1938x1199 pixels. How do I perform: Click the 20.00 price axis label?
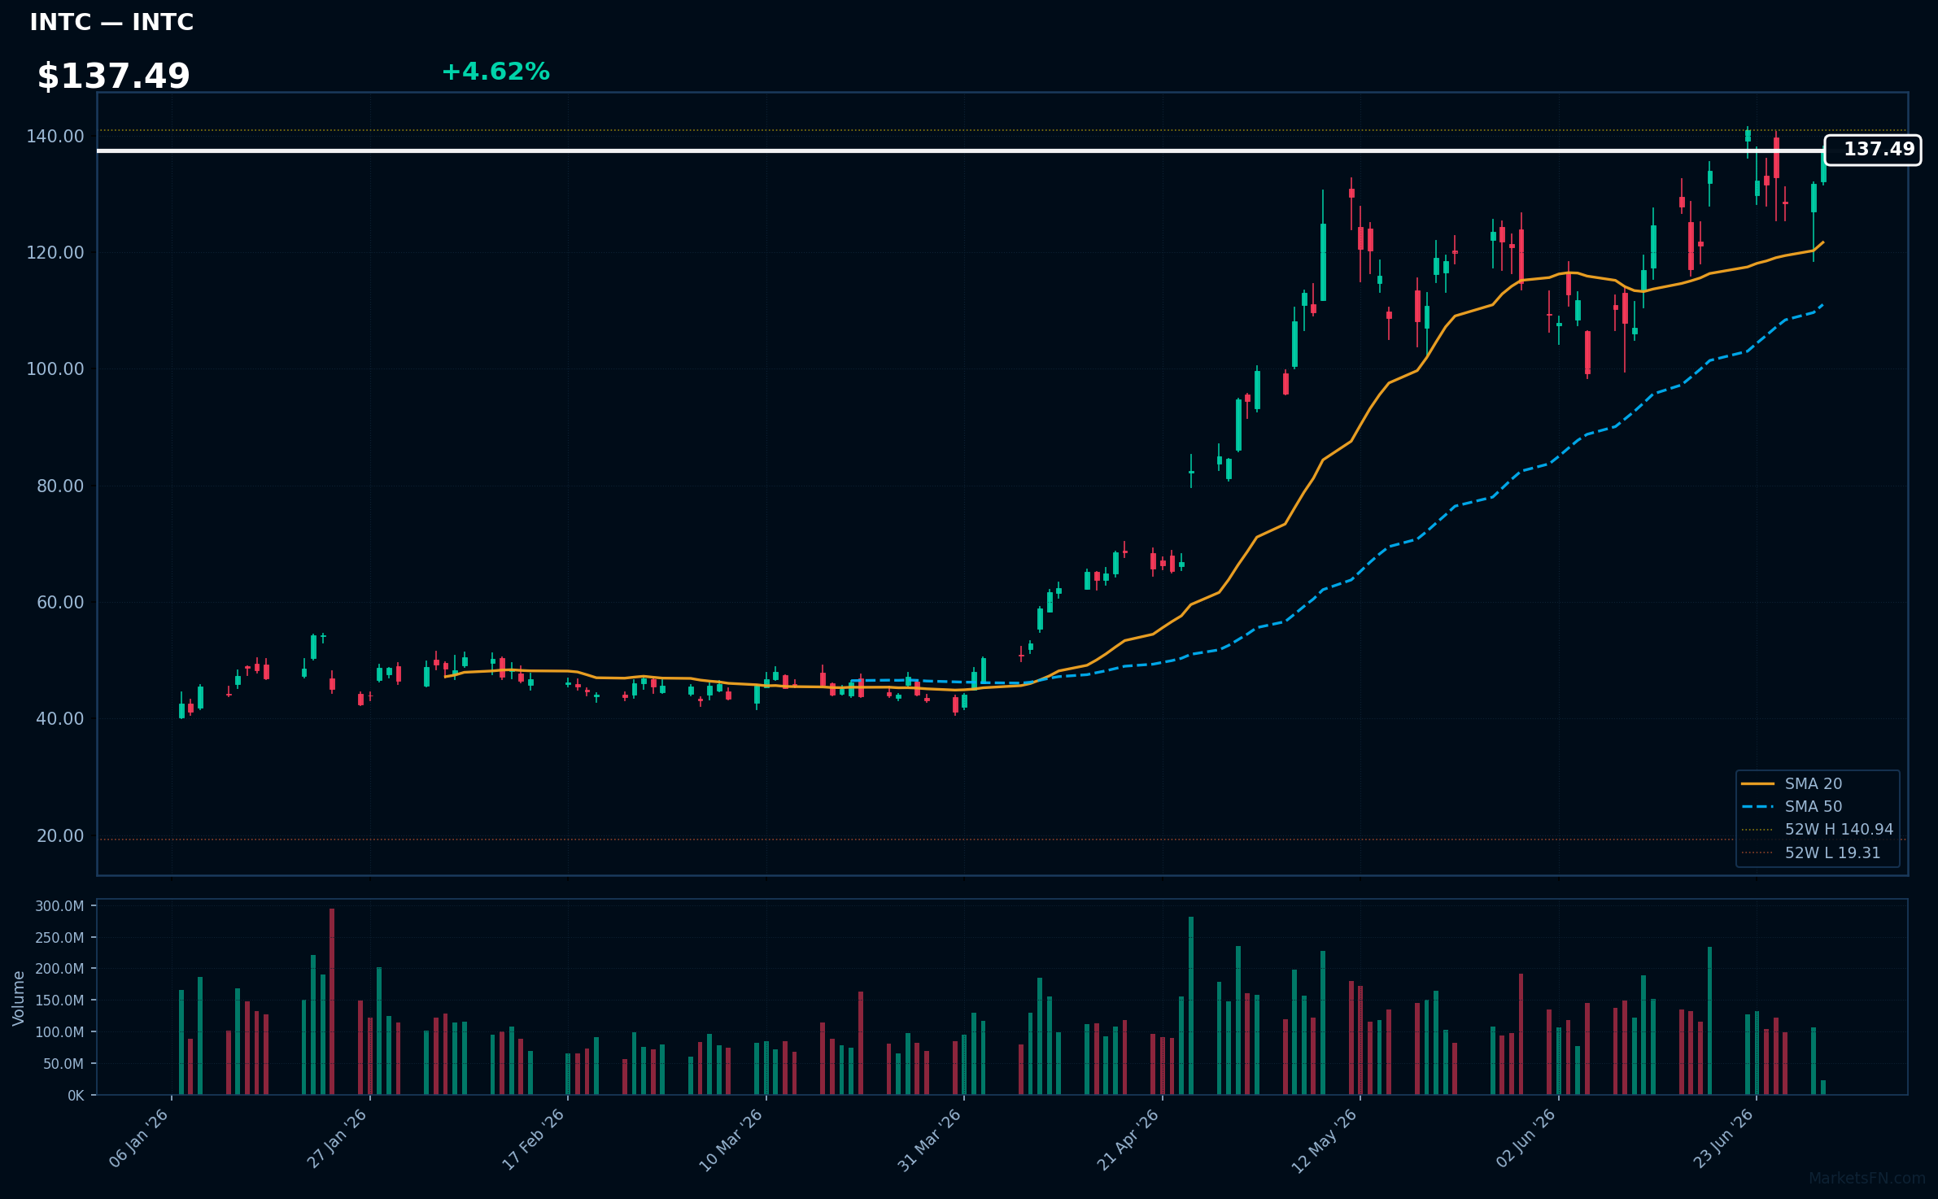(x=60, y=835)
